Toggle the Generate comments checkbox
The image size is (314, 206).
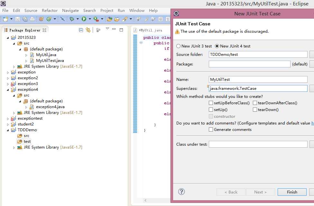[x=211, y=130]
